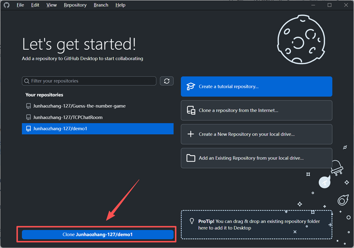Open the File menu
This screenshot has height=248, width=354.
(20, 5)
